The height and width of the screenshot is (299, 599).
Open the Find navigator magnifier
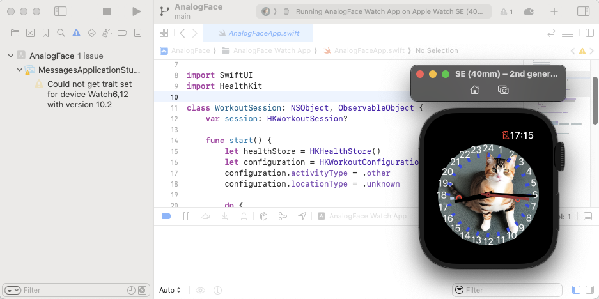[x=61, y=33]
